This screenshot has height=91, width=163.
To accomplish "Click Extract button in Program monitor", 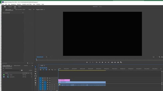I will (115, 62).
